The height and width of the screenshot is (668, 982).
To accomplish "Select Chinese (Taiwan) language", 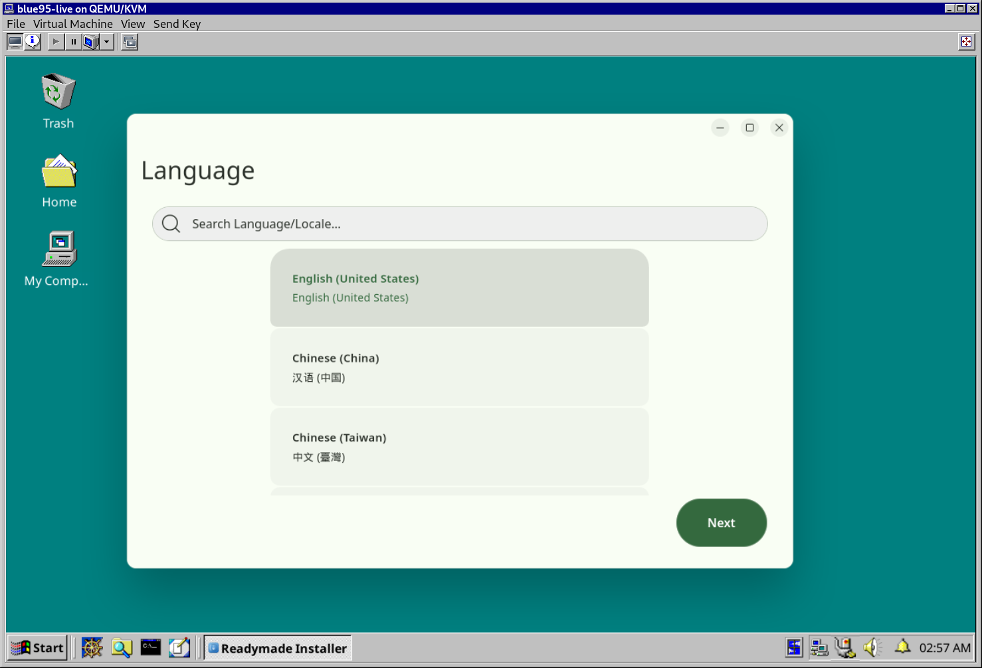I will point(460,447).
